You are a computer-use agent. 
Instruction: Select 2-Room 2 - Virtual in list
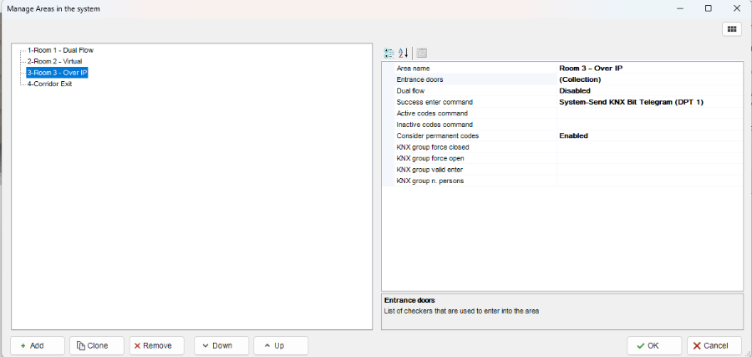(x=54, y=61)
